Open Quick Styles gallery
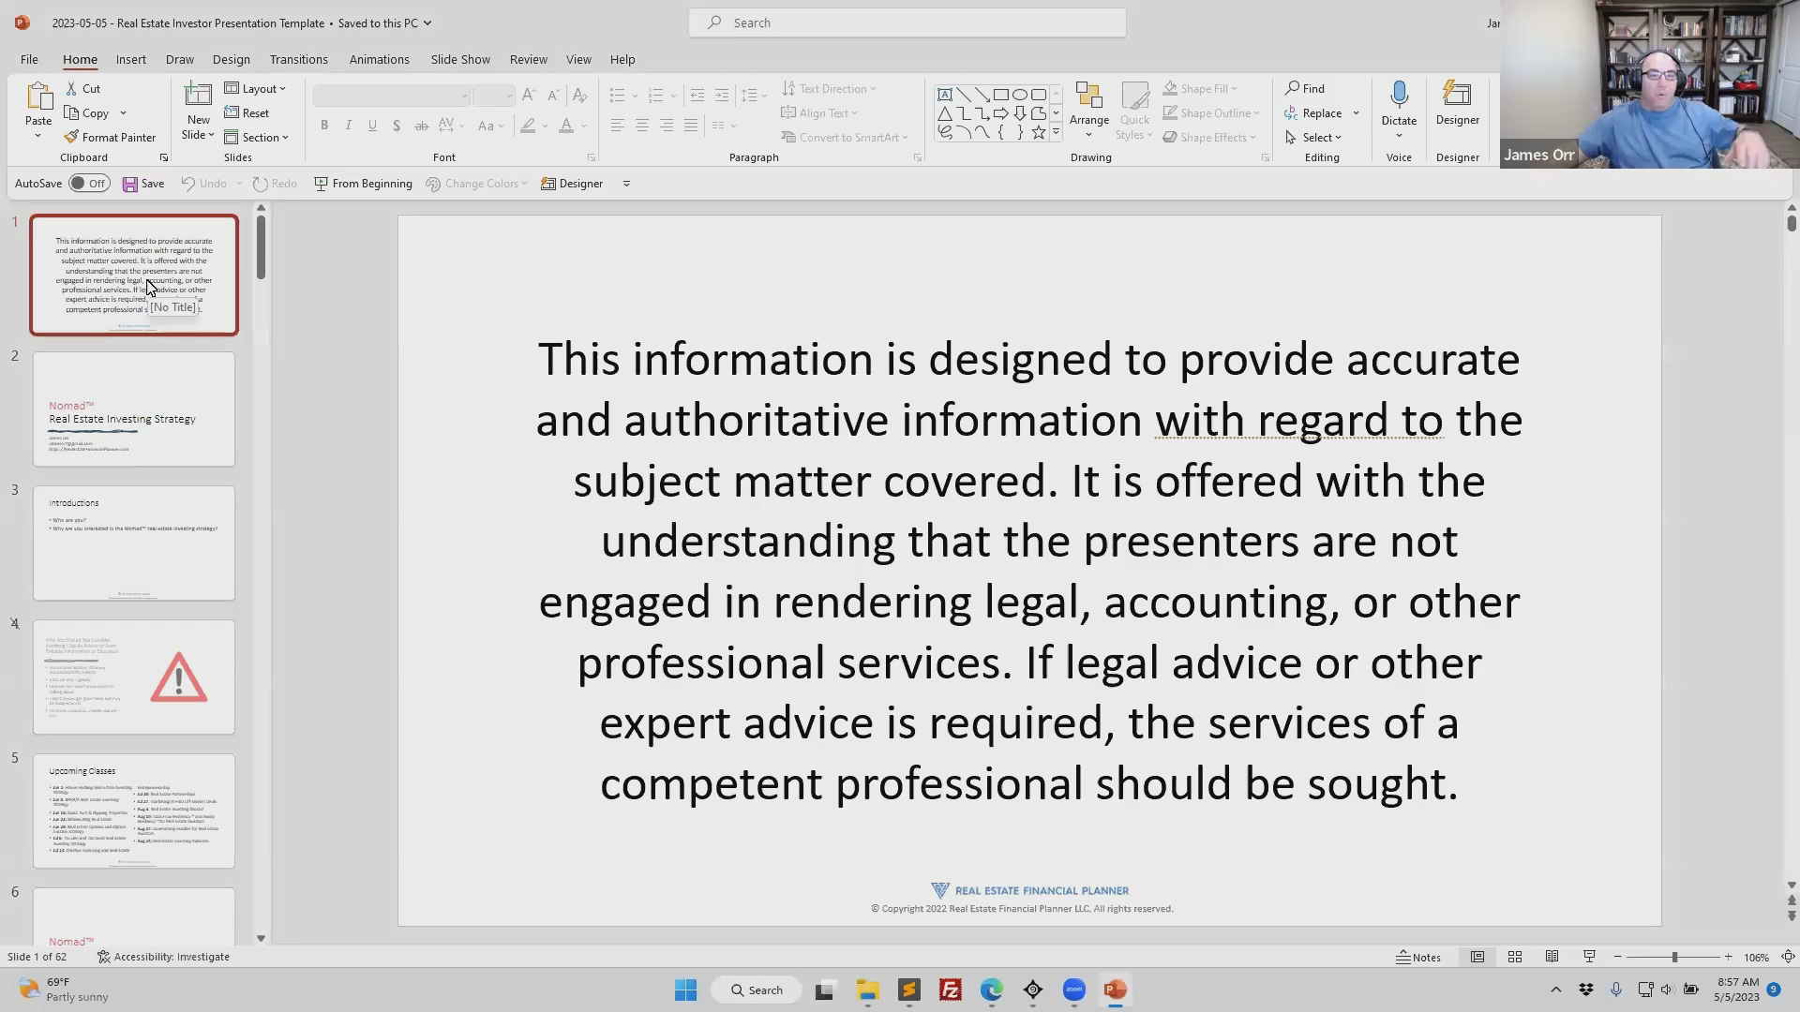Screen dimensions: 1800x1012 click(1134, 111)
